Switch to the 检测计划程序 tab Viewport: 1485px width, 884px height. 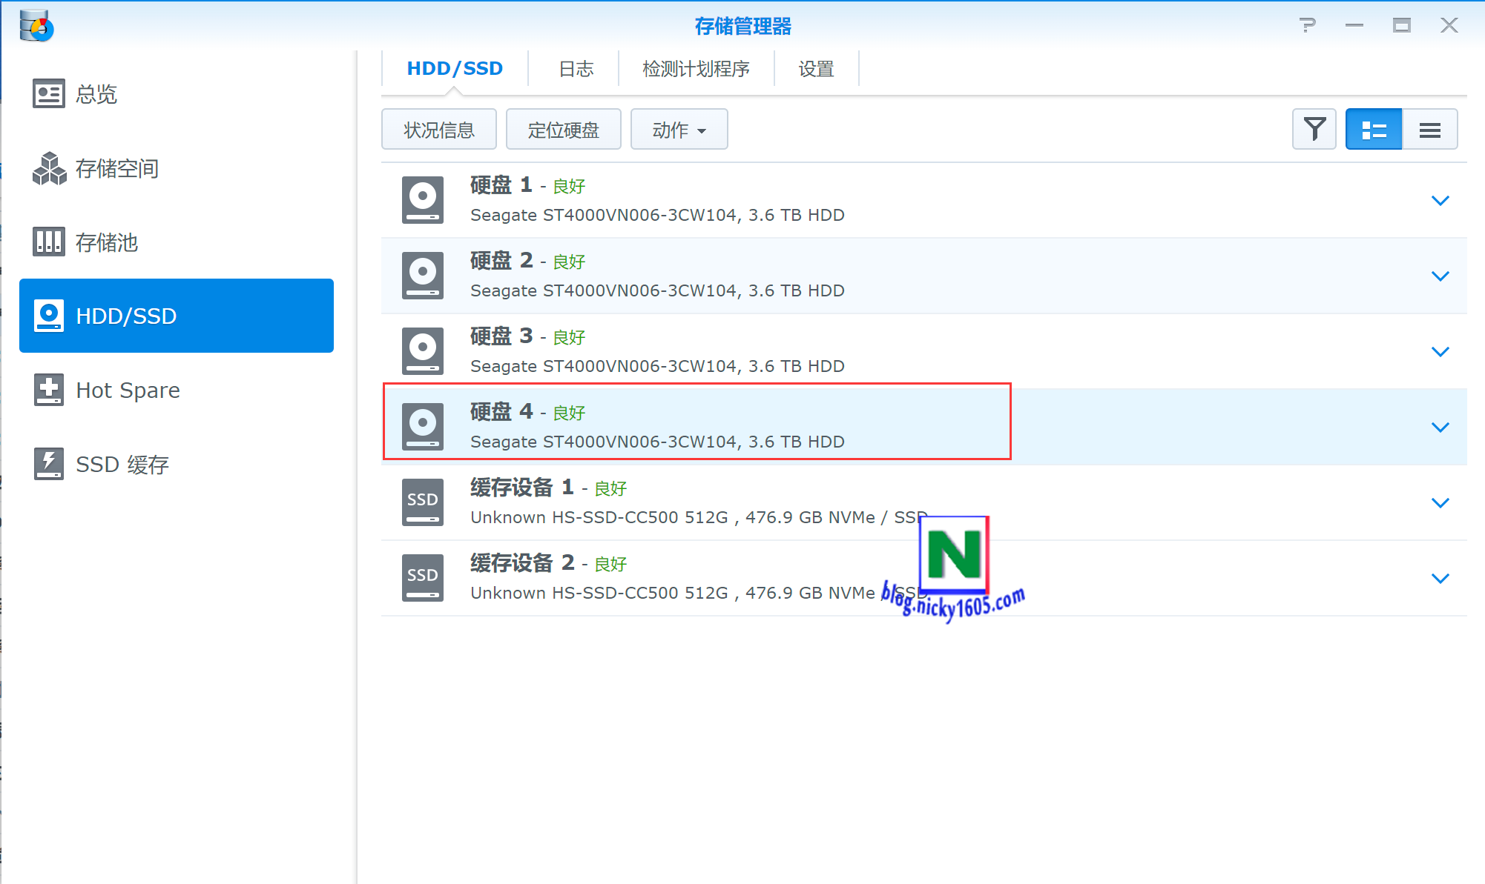point(696,69)
